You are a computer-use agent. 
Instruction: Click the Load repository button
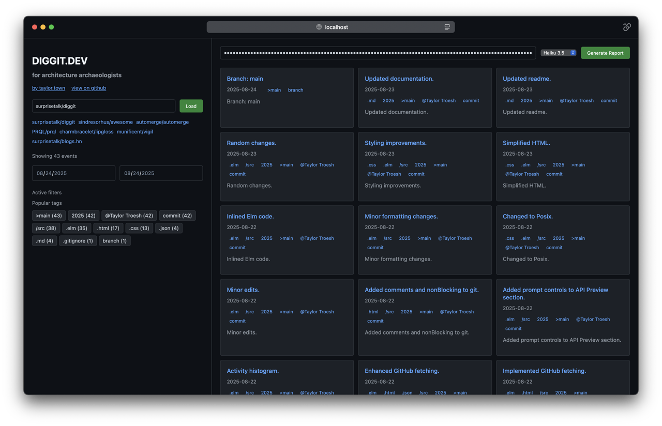pyautogui.click(x=191, y=106)
